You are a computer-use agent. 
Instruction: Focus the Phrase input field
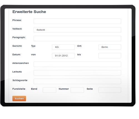77,21
